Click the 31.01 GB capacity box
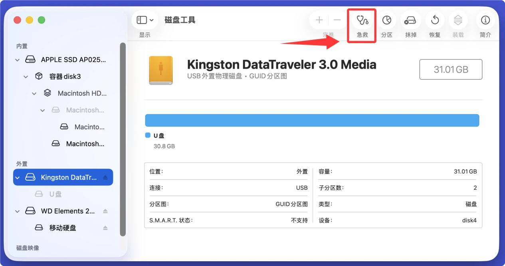This screenshot has width=505, height=266. pyautogui.click(x=451, y=69)
